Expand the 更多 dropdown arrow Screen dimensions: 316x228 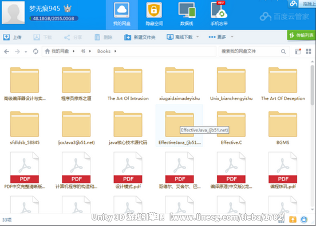[232, 37]
